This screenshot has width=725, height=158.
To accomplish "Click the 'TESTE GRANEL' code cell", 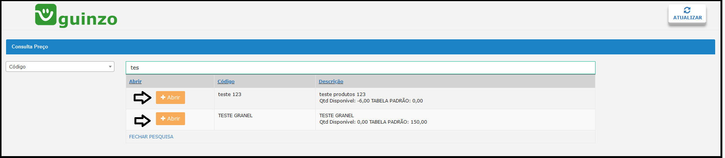I will coord(235,115).
